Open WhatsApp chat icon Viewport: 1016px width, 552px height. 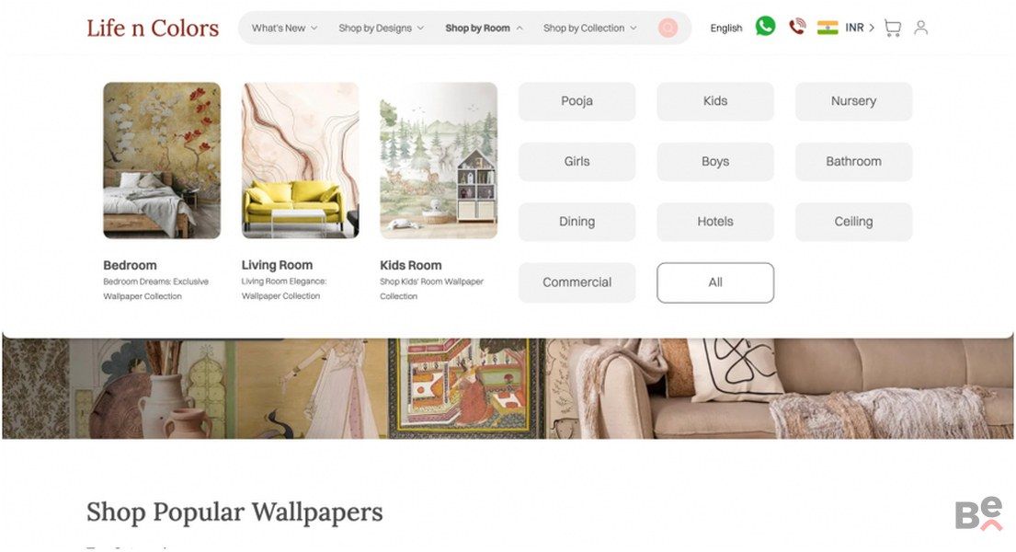pyautogui.click(x=765, y=27)
